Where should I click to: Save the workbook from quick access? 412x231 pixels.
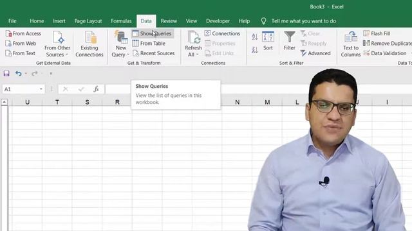pyautogui.click(x=6, y=74)
